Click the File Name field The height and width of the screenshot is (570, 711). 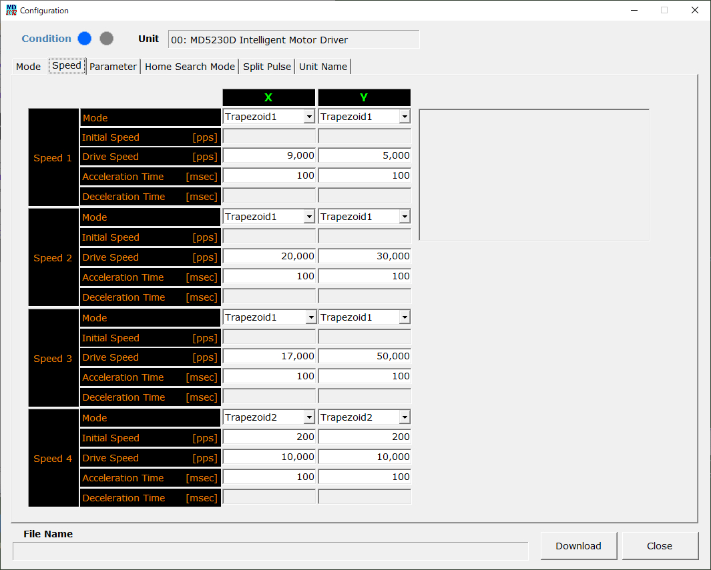[270, 551]
